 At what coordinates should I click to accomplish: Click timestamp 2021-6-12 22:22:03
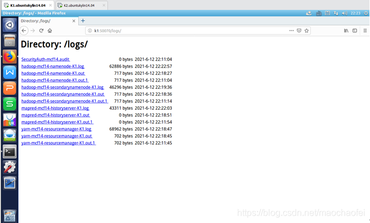click(153, 108)
